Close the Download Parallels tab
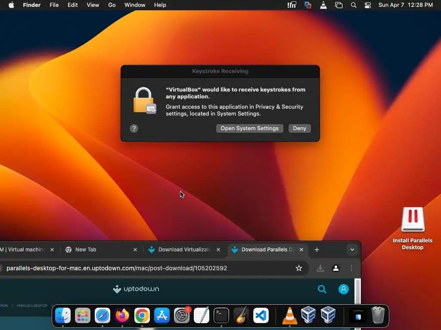The height and width of the screenshot is (330, 441). point(301,250)
